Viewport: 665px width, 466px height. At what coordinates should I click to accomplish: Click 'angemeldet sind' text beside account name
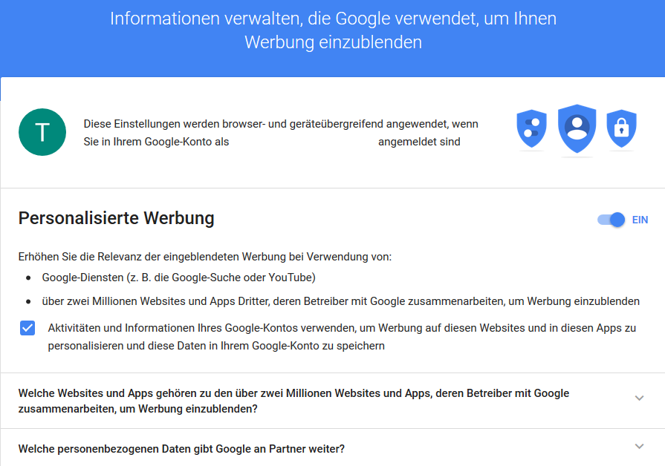[419, 142]
